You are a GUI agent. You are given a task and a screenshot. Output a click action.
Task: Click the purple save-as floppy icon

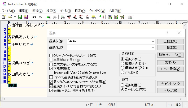tap(26, 17)
